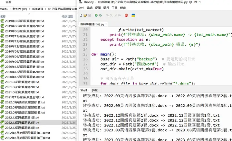This screenshot has width=232, height=141.
Task: Click the open file folder icon in Thonny
Action: coord(85,15)
